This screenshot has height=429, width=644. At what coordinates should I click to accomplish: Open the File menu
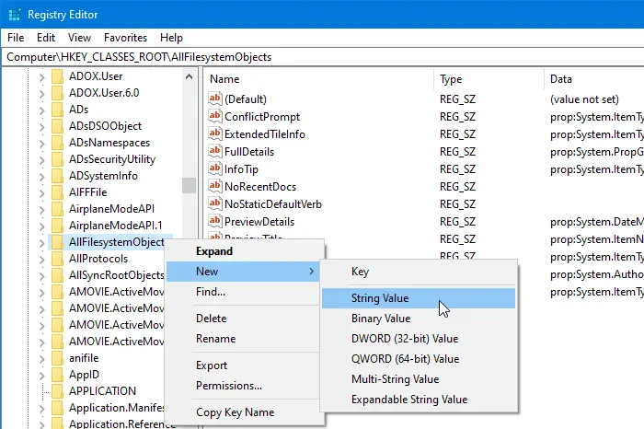tap(16, 38)
